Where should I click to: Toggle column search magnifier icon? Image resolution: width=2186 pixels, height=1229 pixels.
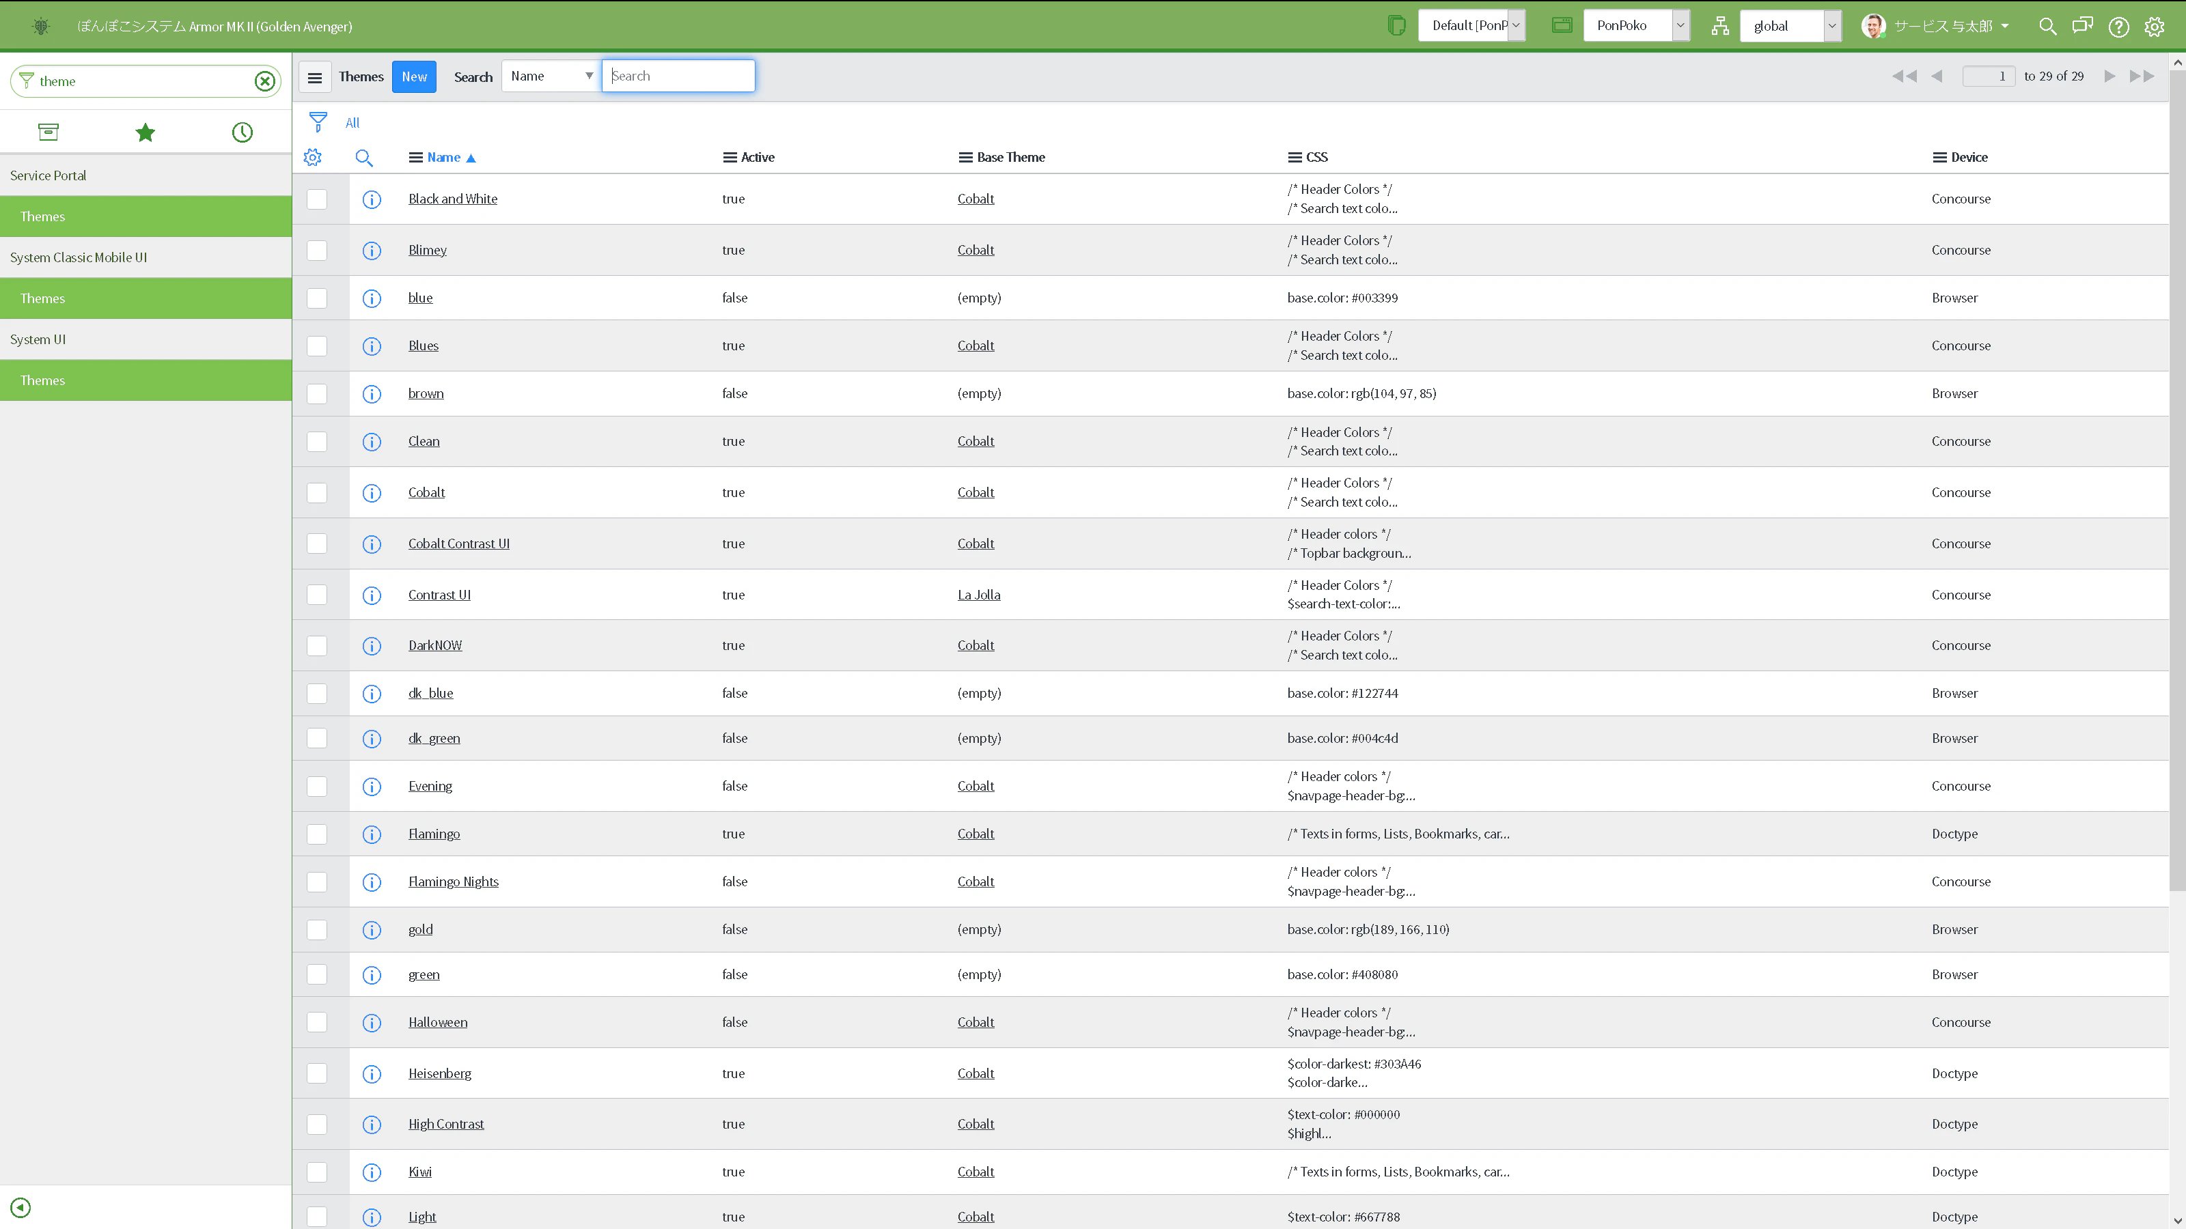[x=364, y=157]
